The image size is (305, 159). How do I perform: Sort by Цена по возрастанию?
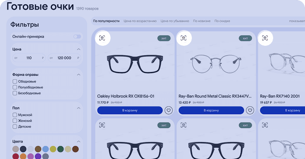pyautogui.click(x=140, y=21)
